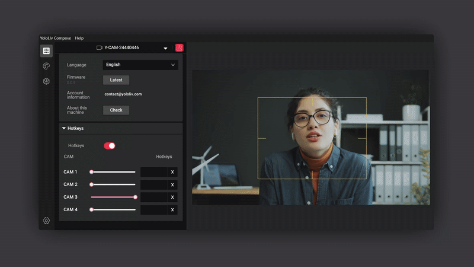Viewport: 474px width, 267px height.
Task: Clear the CAM 1 hotkey with X
Action: (x=172, y=172)
